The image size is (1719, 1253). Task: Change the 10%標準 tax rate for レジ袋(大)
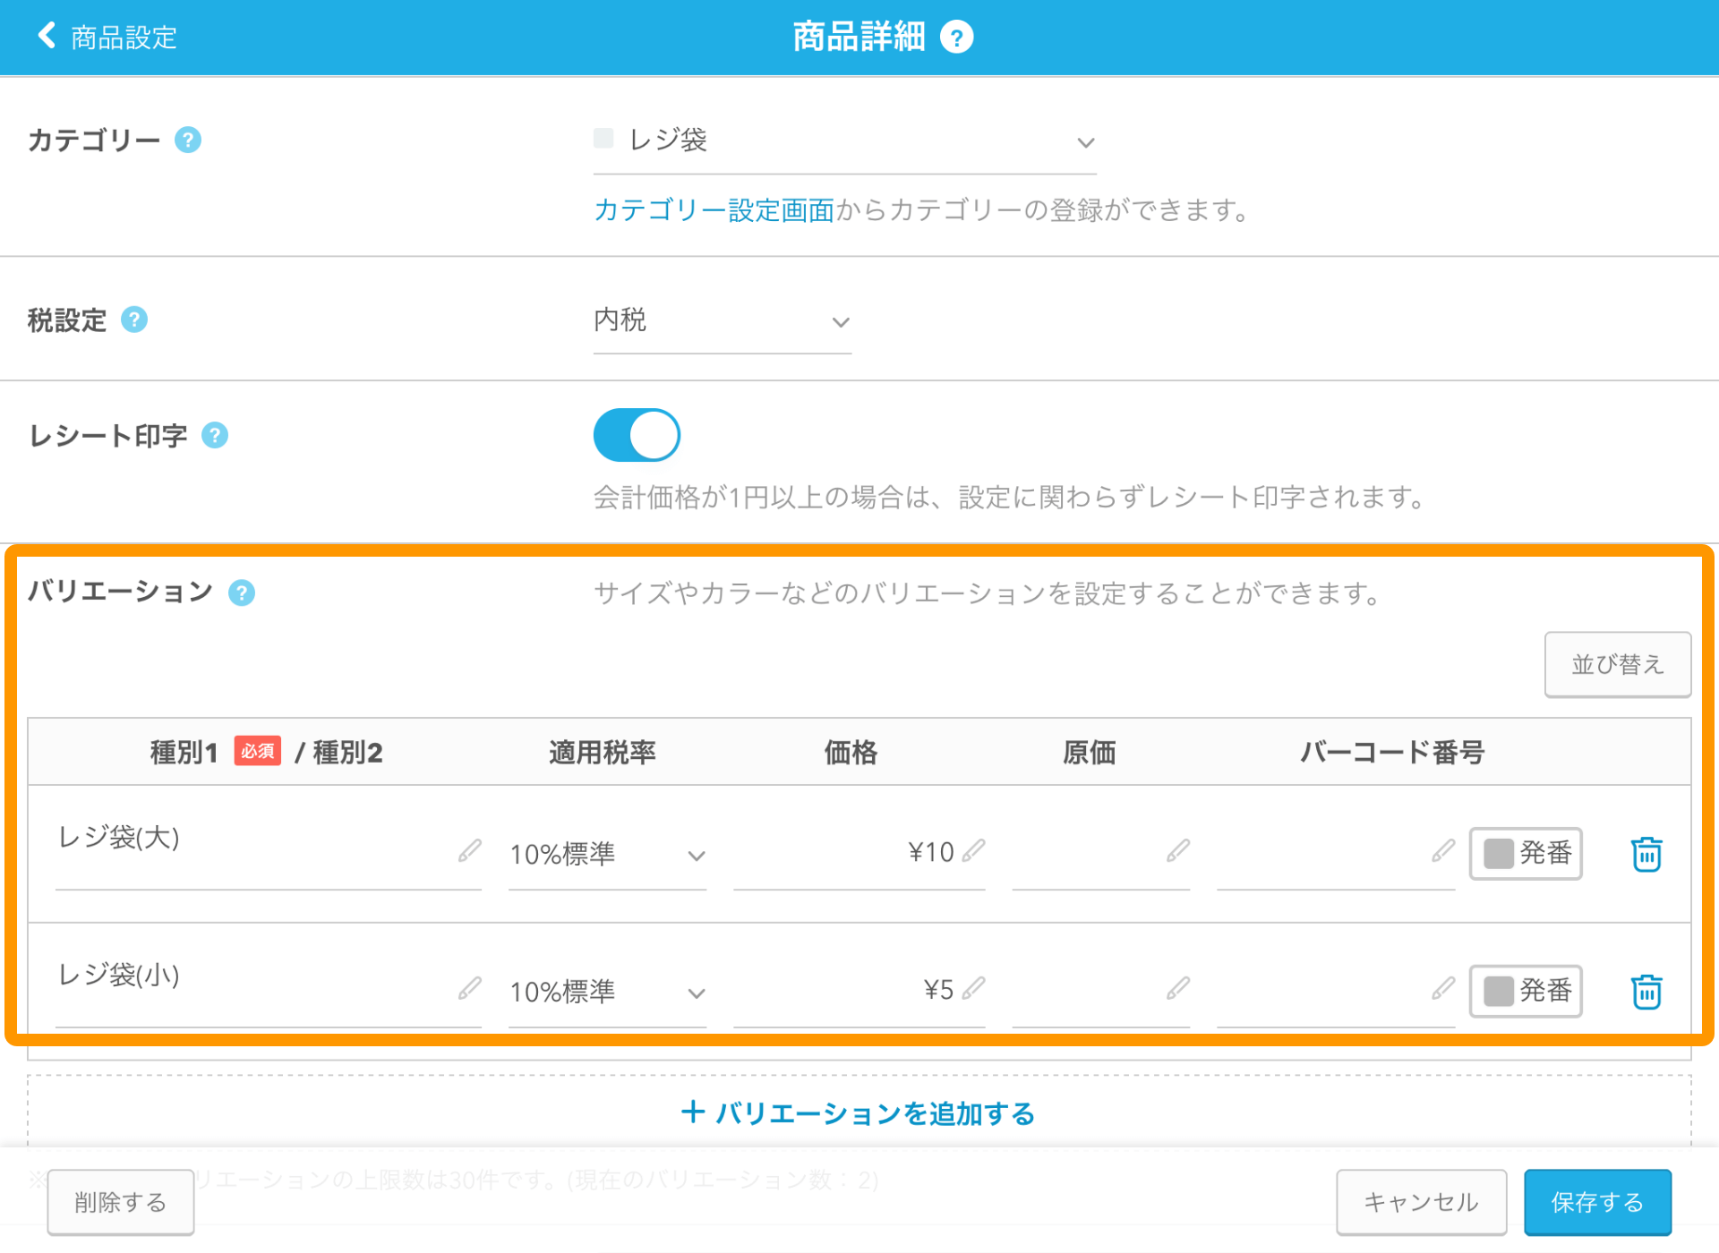pyautogui.click(x=607, y=855)
